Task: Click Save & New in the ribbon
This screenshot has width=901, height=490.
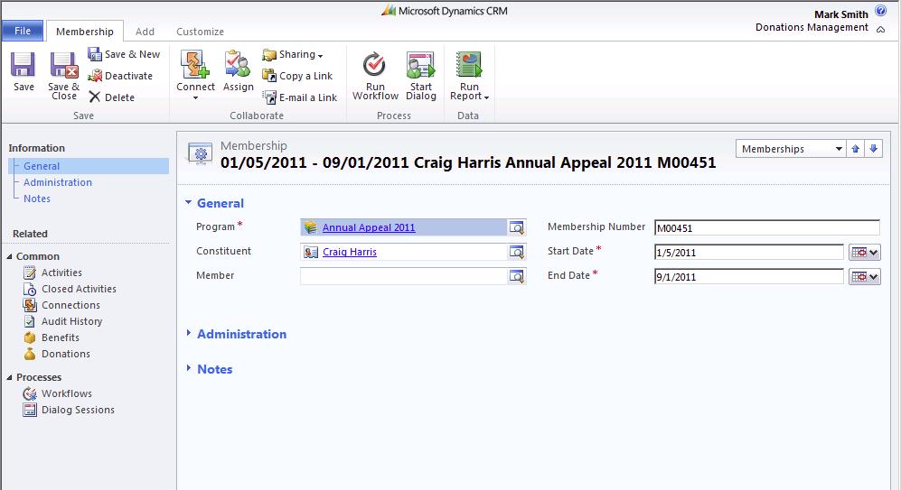Action: point(124,54)
